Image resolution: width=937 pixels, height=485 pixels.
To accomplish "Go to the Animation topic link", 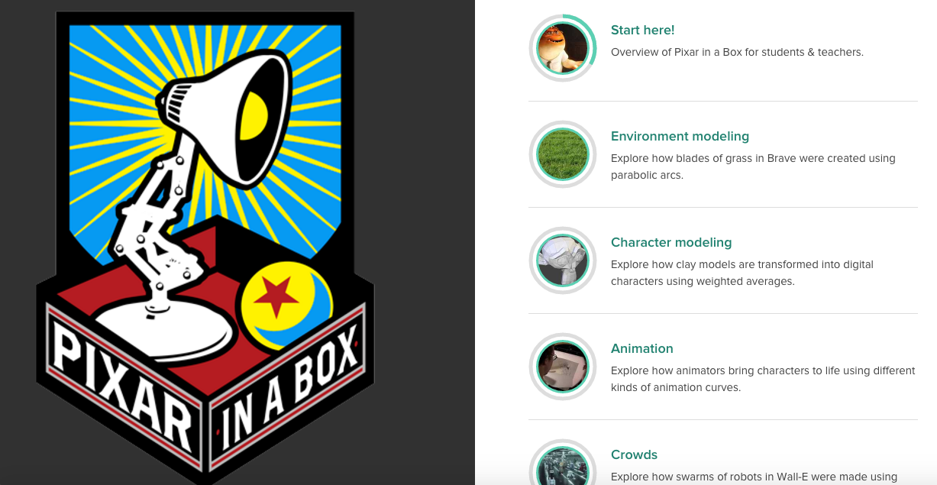I will (641, 348).
